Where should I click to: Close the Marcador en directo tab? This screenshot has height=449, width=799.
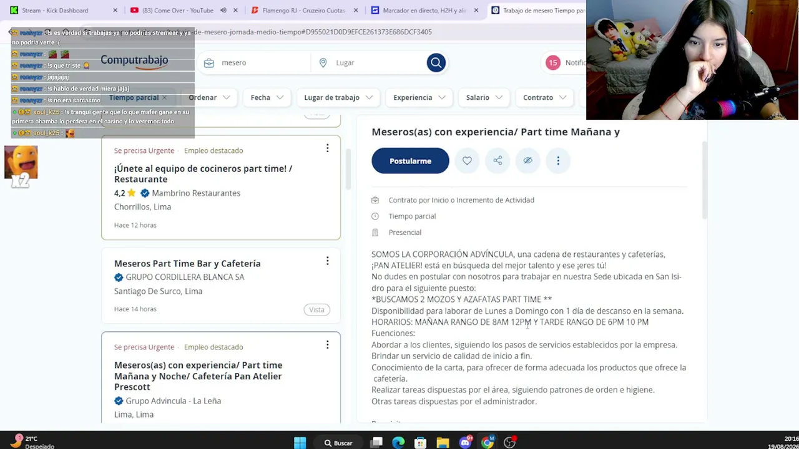pos(476,11)
